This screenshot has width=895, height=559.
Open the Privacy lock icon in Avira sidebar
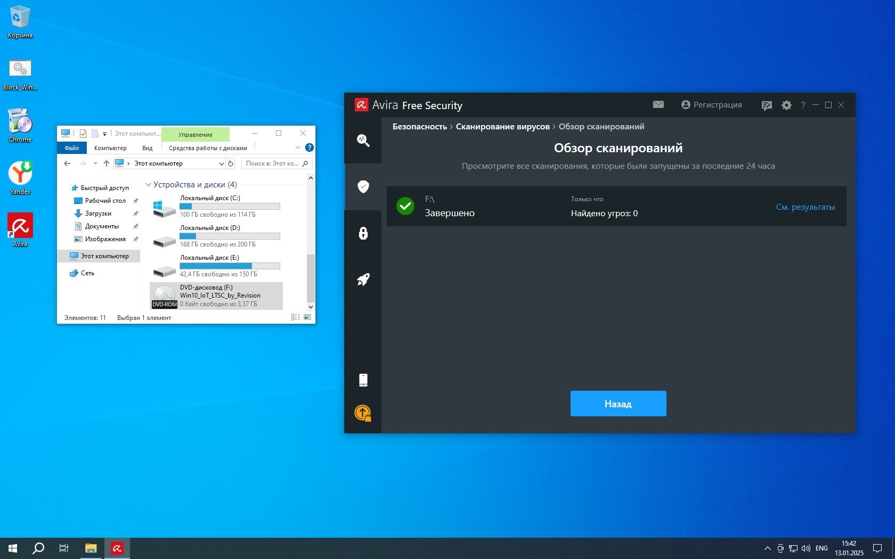point(363,233)
